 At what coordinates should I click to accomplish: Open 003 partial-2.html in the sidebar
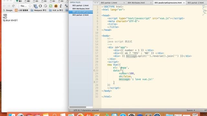coord(81,15)
